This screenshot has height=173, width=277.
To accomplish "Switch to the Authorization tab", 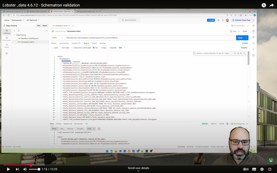I will tap(64, 43).
